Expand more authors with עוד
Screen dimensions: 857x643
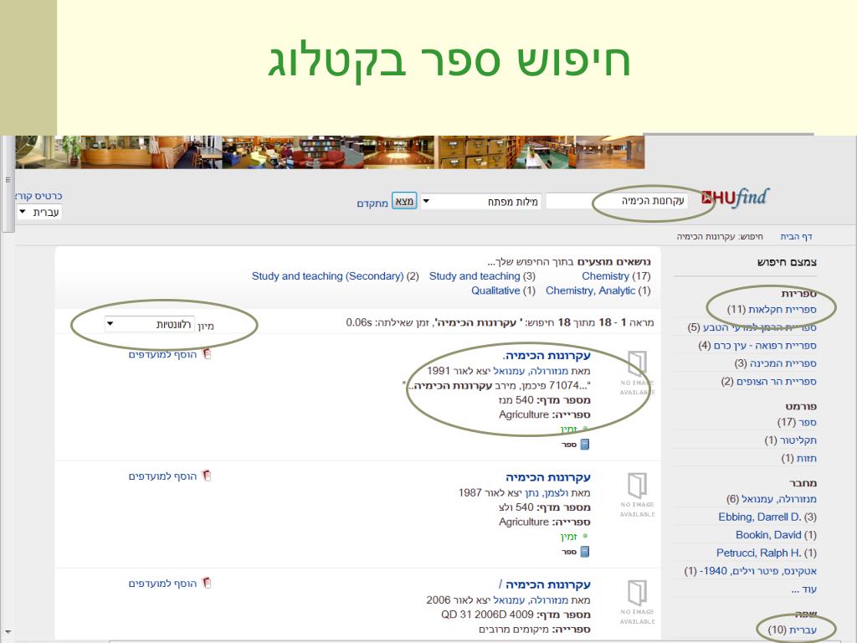coord(803,589)
